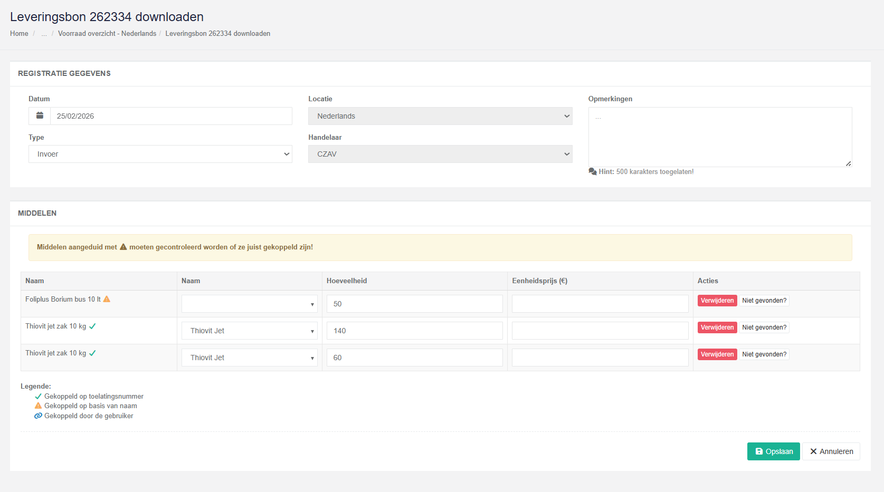Click the 'Gekoppeld door de gebruiker' legend text
Screen dimensions: 884x492
tap(89, 416)
